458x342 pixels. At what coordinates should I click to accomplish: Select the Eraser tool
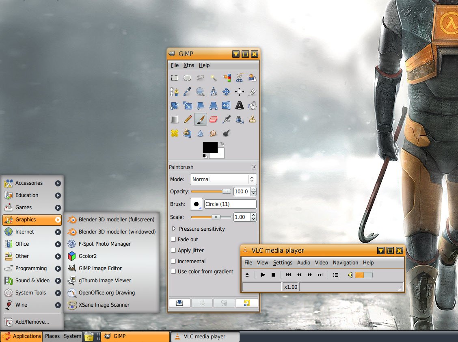[x=214, y=119]
